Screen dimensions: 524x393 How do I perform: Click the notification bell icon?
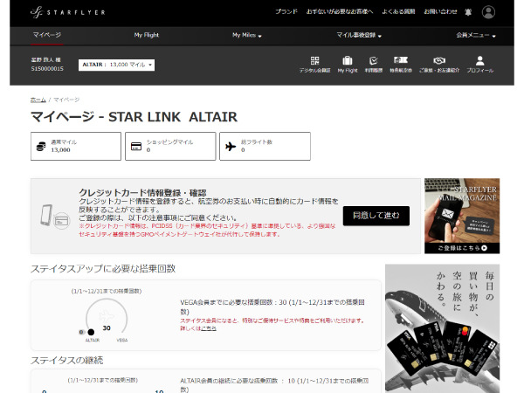468,12
